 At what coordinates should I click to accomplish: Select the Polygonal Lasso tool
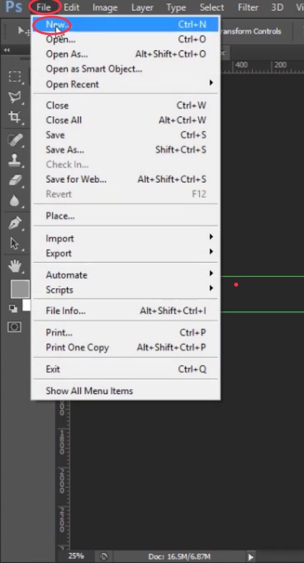pyautogui.click(x=15, y=97)
